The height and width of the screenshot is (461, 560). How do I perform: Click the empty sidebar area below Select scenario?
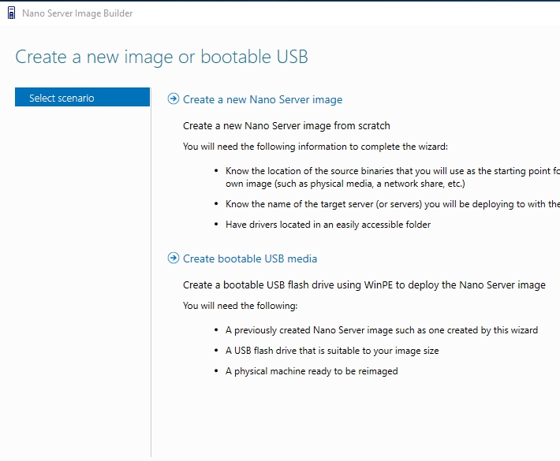82,276
